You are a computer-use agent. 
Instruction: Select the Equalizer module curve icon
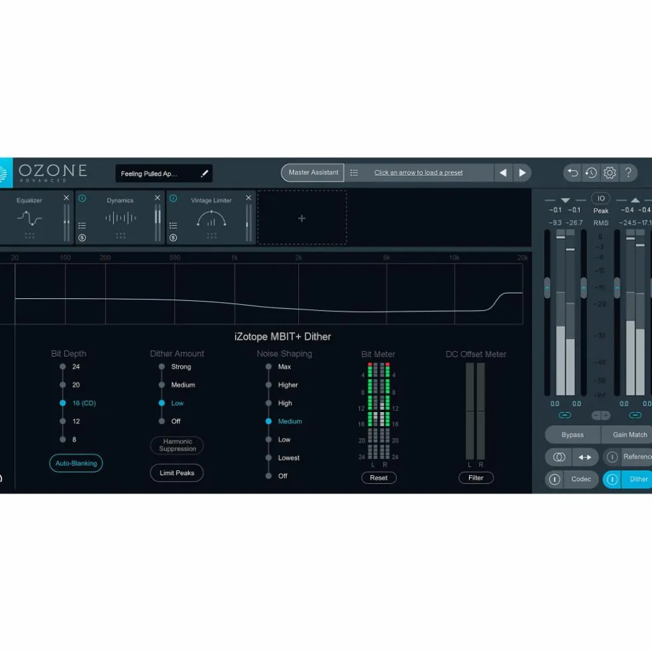[x=30, y=218]
